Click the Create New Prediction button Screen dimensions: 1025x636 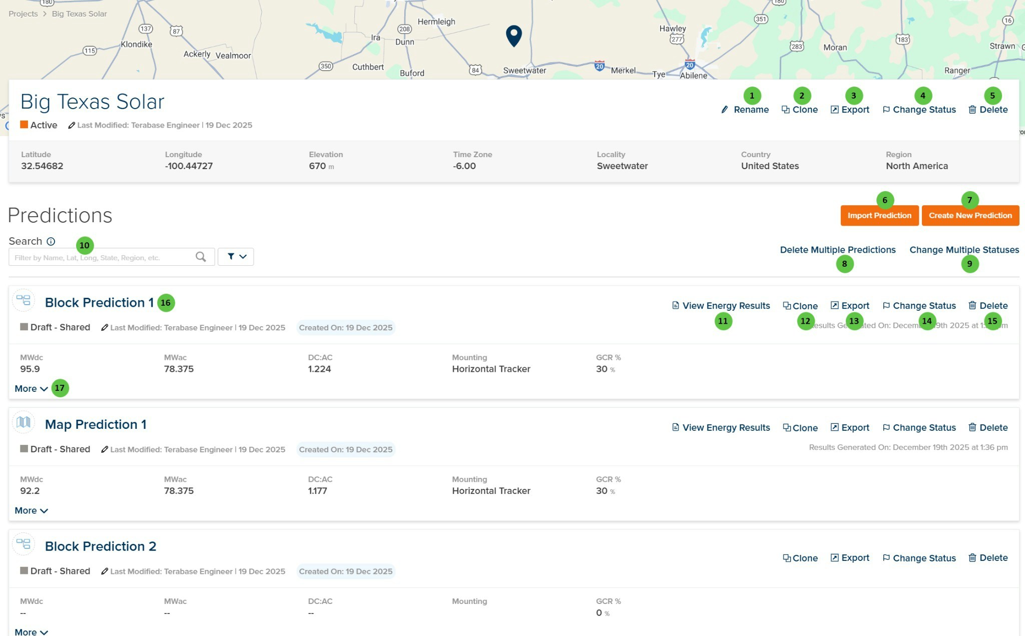(x=970, y=215)
